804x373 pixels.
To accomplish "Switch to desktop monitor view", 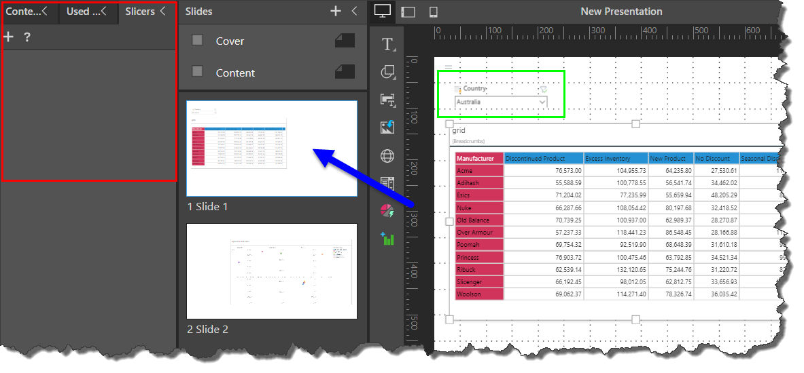I will pos(383,12).
